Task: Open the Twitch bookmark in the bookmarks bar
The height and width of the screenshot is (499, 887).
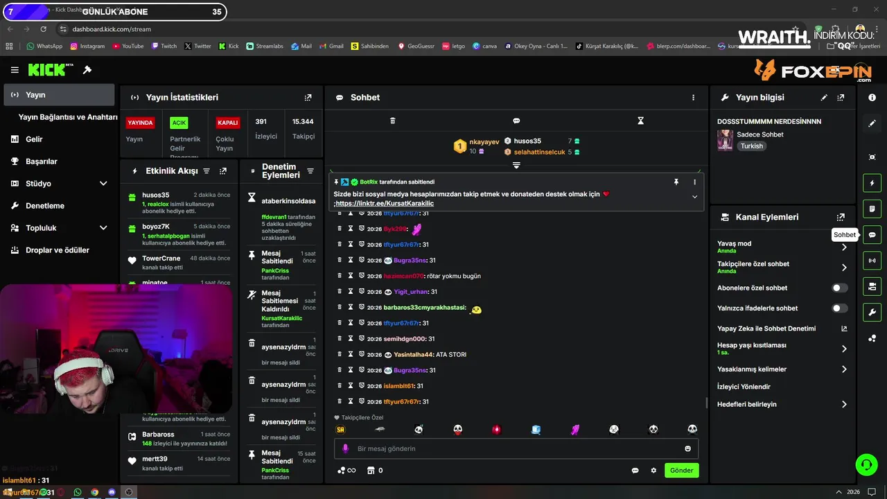Action: (164, 46)
